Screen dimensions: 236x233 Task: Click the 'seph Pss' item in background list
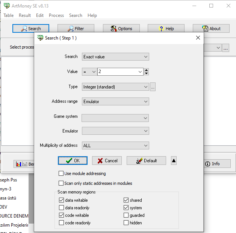[x=8, y=180]
